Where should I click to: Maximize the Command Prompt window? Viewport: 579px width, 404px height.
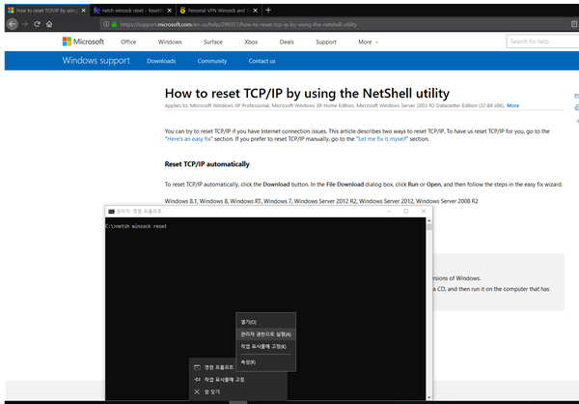click(x=406, y=212)
